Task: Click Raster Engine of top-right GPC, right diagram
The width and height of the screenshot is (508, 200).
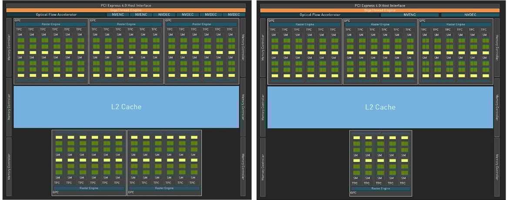Action: (455, 24)
